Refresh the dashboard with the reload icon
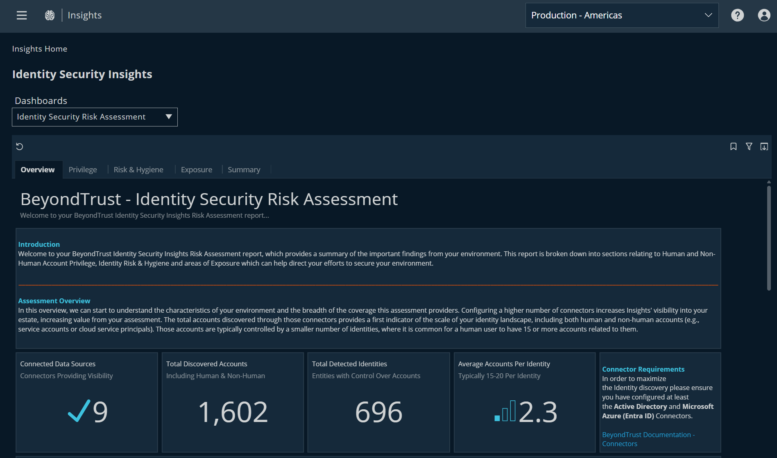 point(20,147)
